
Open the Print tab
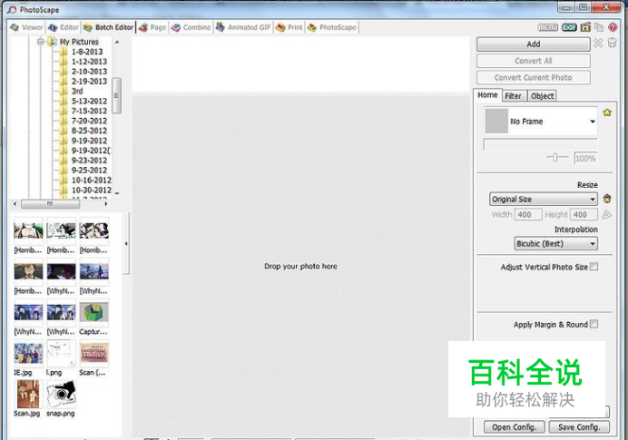(289, 27)
